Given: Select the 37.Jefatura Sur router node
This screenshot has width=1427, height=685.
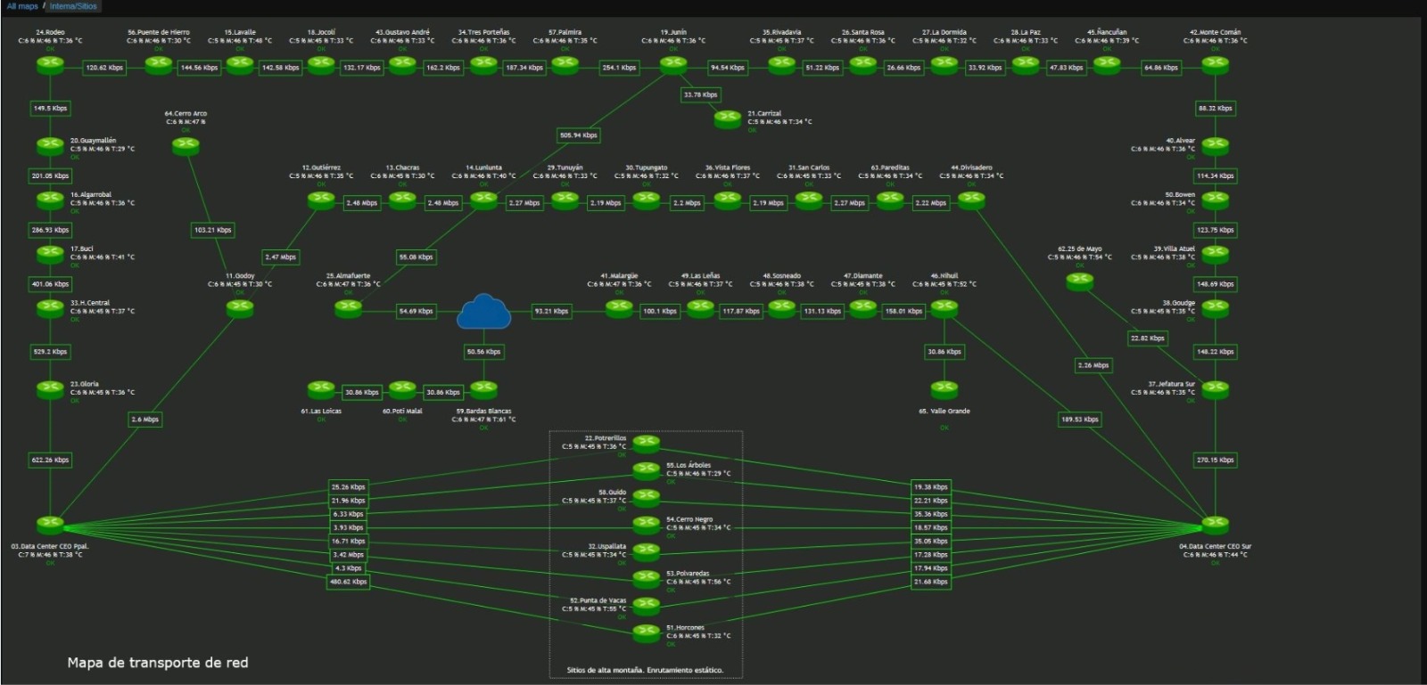Looking at the screenshot, I should (1215, 389).
